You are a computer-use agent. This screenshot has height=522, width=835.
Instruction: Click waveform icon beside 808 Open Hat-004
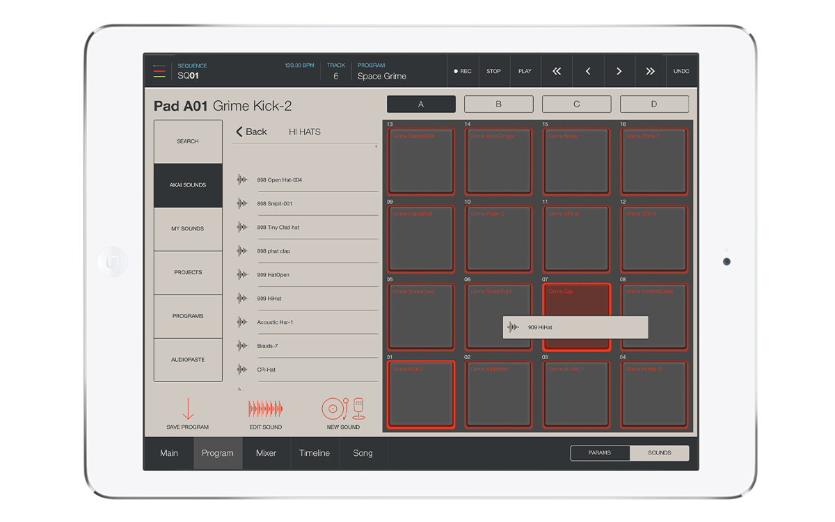(242, 180)
